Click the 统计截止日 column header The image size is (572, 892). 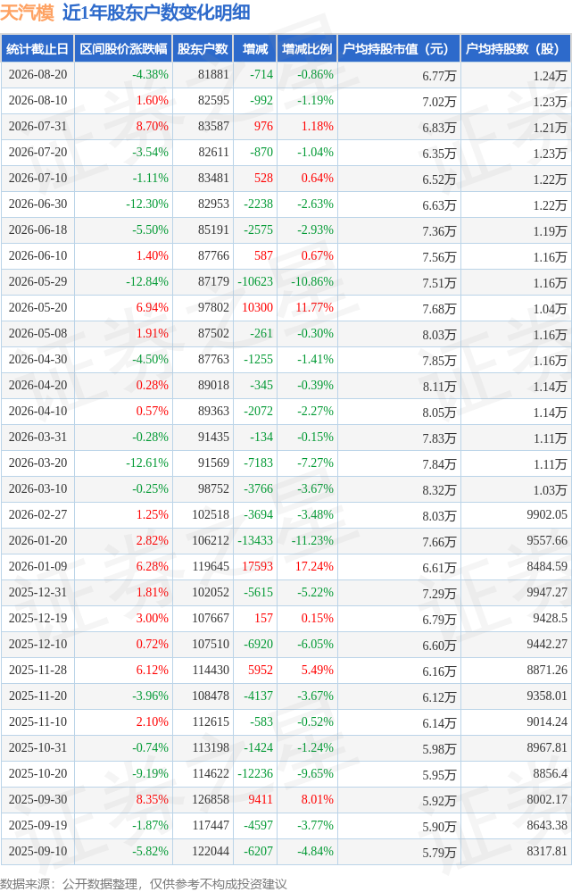37,49
